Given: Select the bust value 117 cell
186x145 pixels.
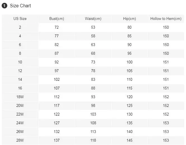Looking at the screenshot, I should (x=56, y=106).
